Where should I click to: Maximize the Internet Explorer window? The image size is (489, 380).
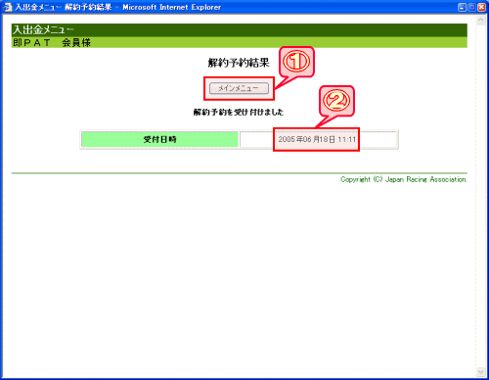[471, 7]
